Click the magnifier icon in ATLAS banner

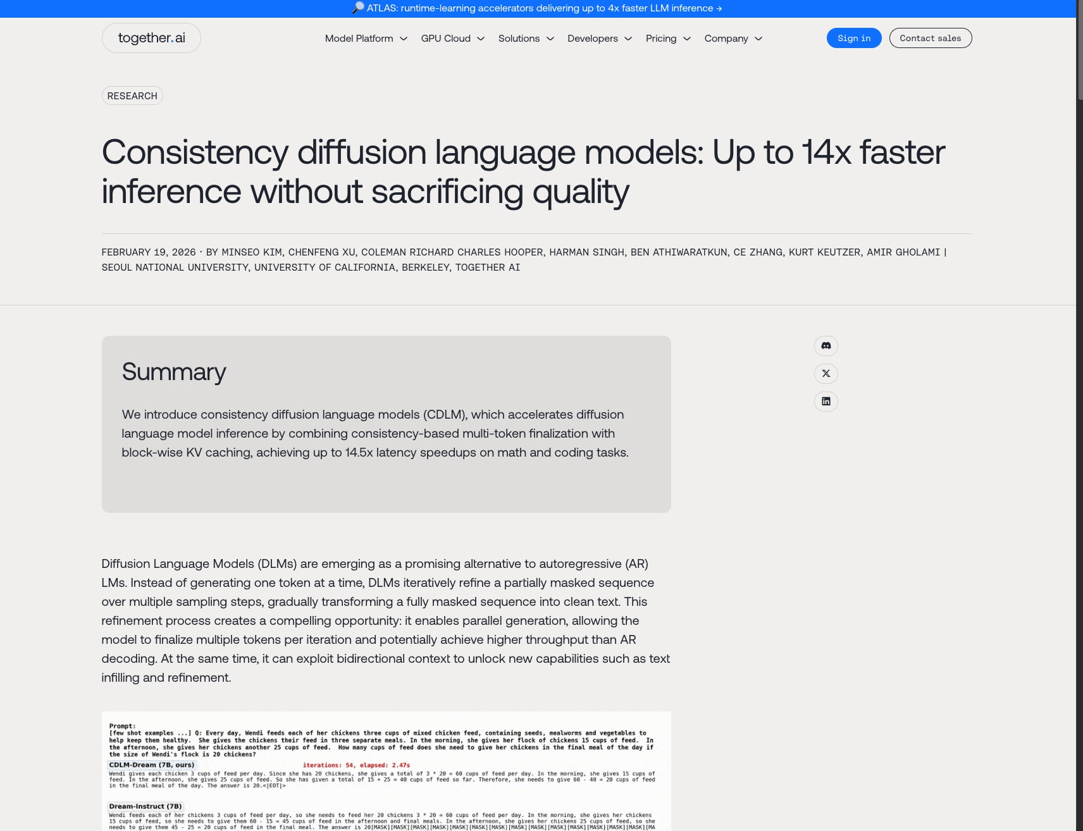pyautogui.click(x=358, y=8)
